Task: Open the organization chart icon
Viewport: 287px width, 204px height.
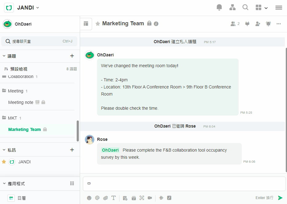Action: coord(232,7)
